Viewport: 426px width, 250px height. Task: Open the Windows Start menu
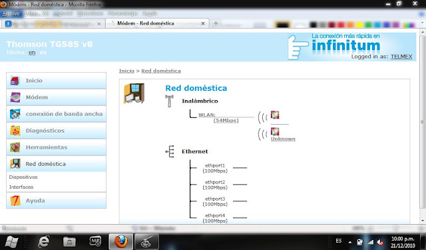(11, 241)
